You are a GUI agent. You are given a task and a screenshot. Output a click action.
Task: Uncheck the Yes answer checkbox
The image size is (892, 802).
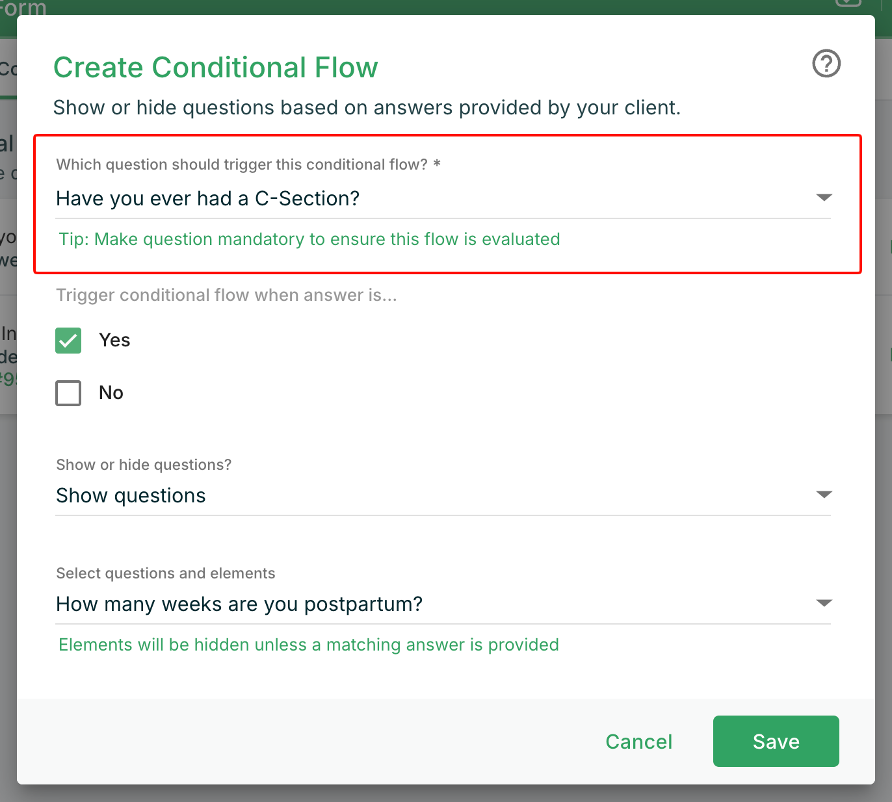click(x=68, y=341)
